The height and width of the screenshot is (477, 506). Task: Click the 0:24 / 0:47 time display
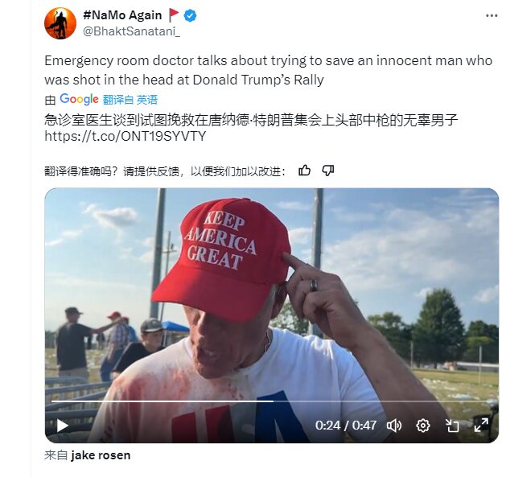coord(346,426)
